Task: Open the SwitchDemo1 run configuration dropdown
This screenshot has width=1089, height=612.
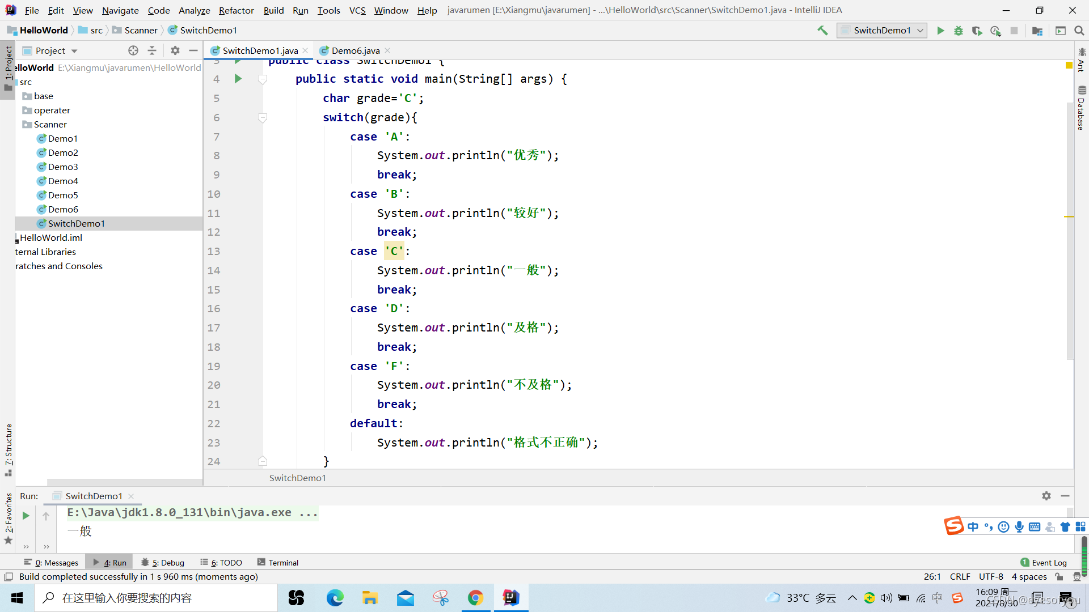Action: pyautogui.click(x=882, y=31)
